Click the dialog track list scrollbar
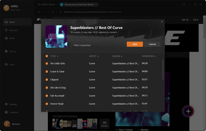206x131 pixels. coord(163,69)
